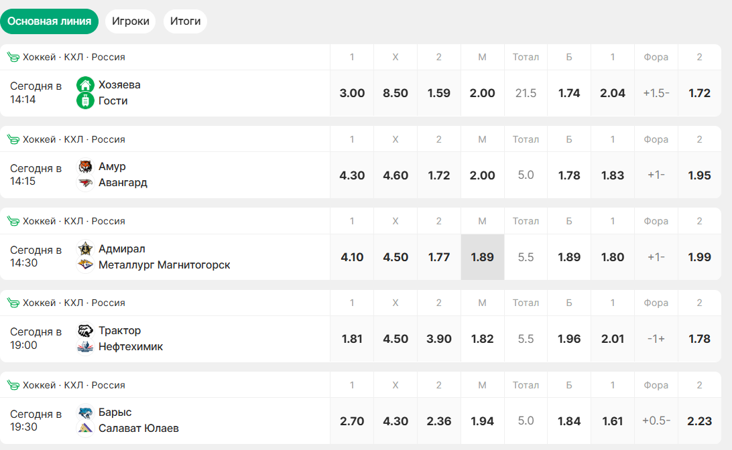Click the Адмирал team logo icon
This screenshot has height=450, width=732.
coord(85,249)
